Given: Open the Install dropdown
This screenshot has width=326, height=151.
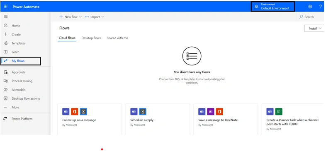Looking at the screenshot, I should coord(314,29).
